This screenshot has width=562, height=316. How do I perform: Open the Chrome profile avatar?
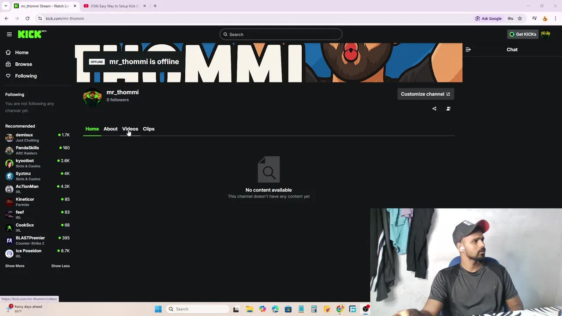point(545,18)
